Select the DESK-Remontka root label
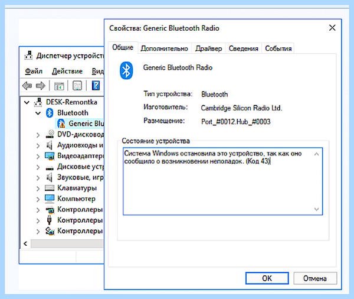Image resolution: width=354 pixels, height=299 pixels. click(71, 102)
